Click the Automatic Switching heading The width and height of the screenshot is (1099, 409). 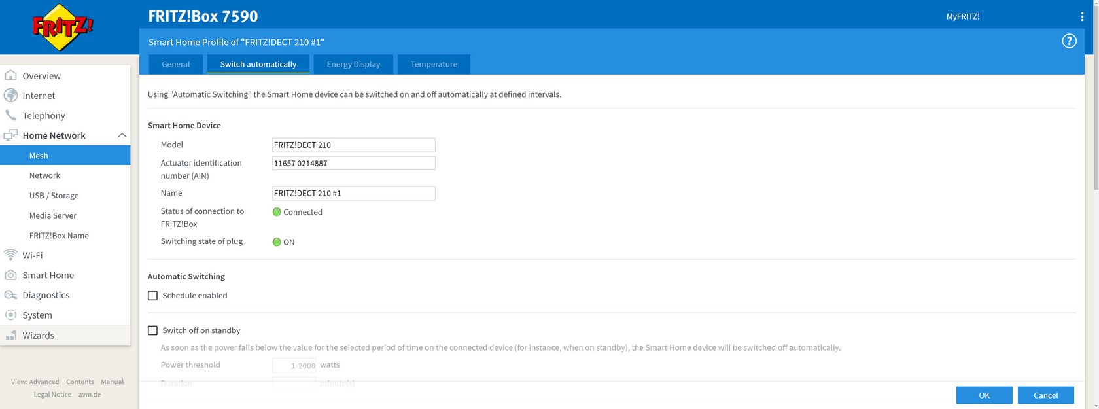tap(186, 276)
